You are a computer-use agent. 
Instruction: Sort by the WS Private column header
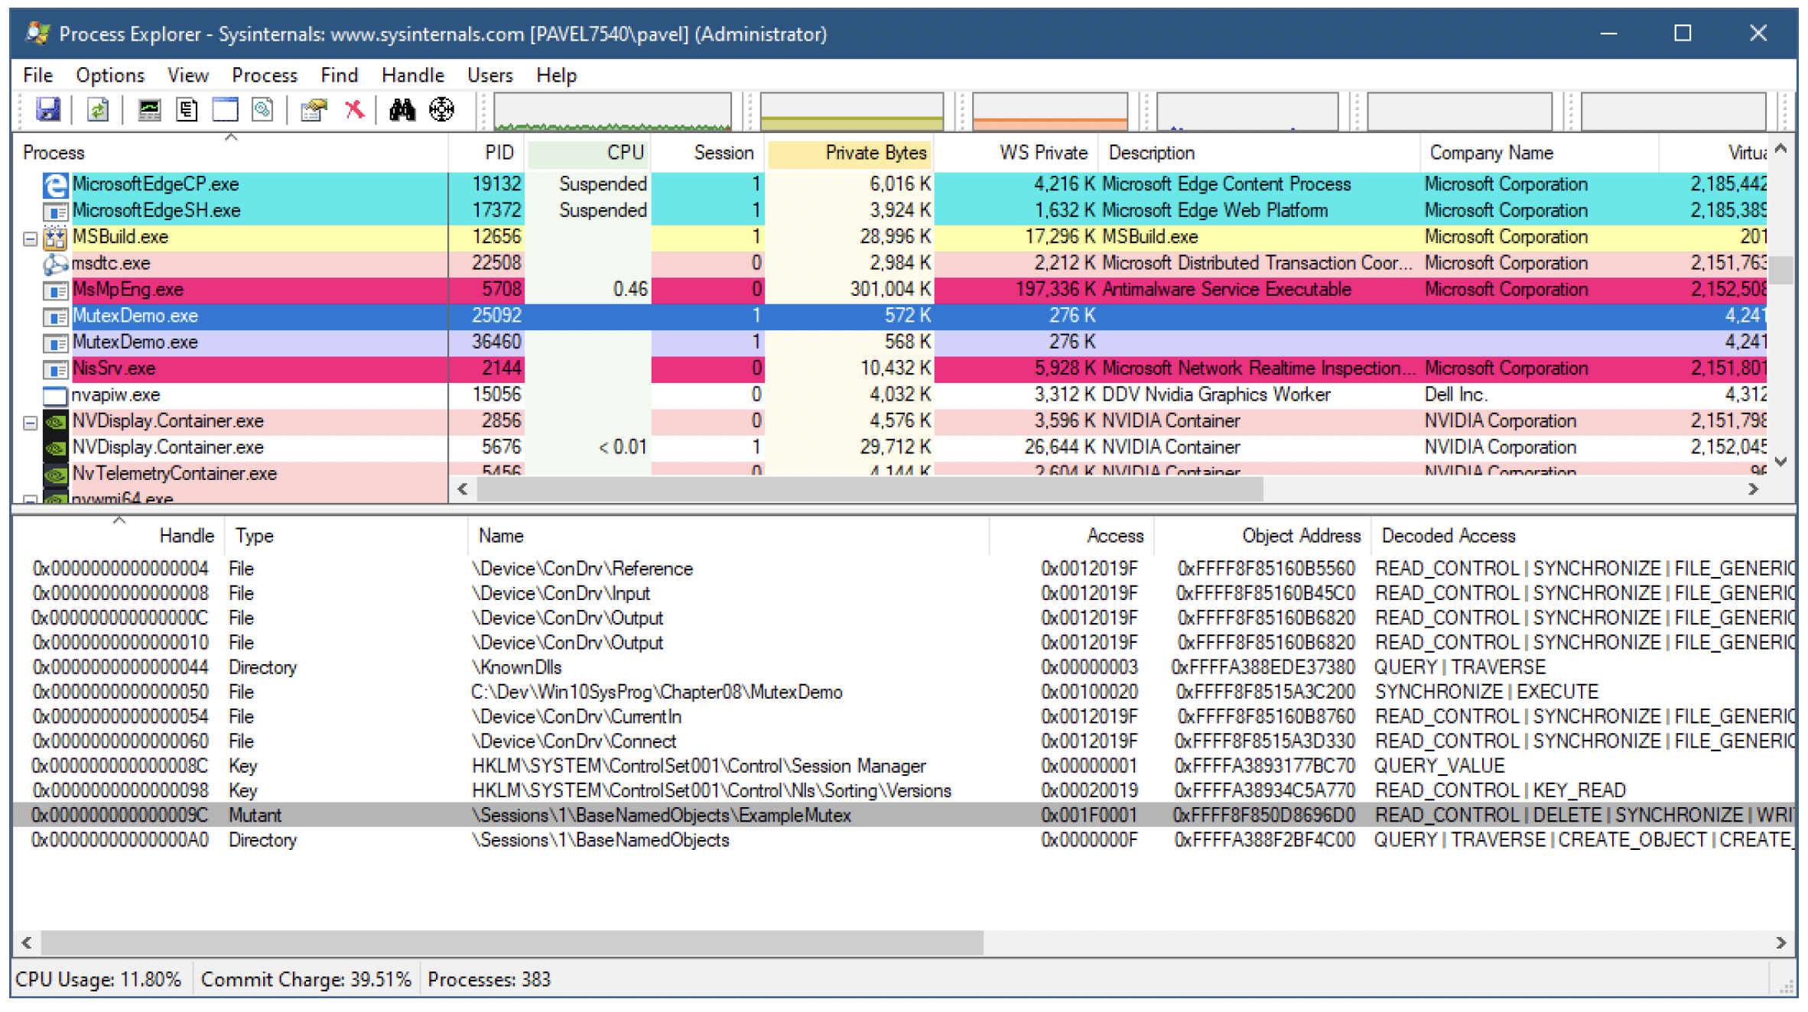click(x=1016, y=153)
